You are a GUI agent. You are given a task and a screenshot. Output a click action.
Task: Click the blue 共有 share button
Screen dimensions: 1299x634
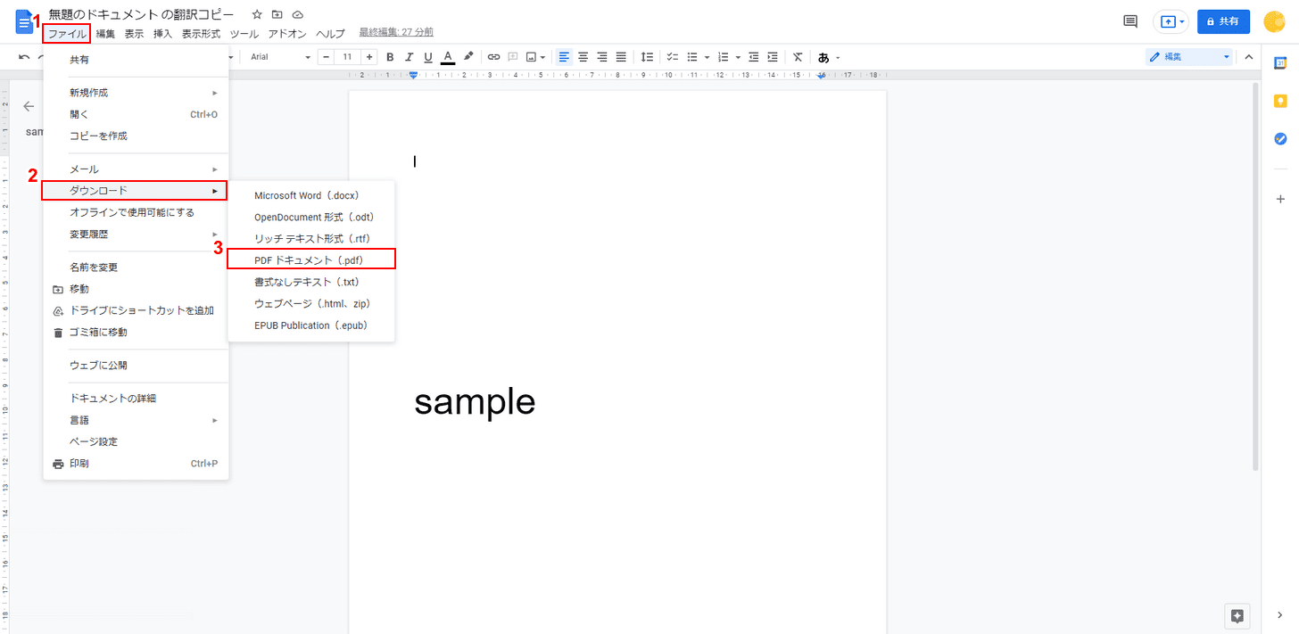(x=1223, y=21)
